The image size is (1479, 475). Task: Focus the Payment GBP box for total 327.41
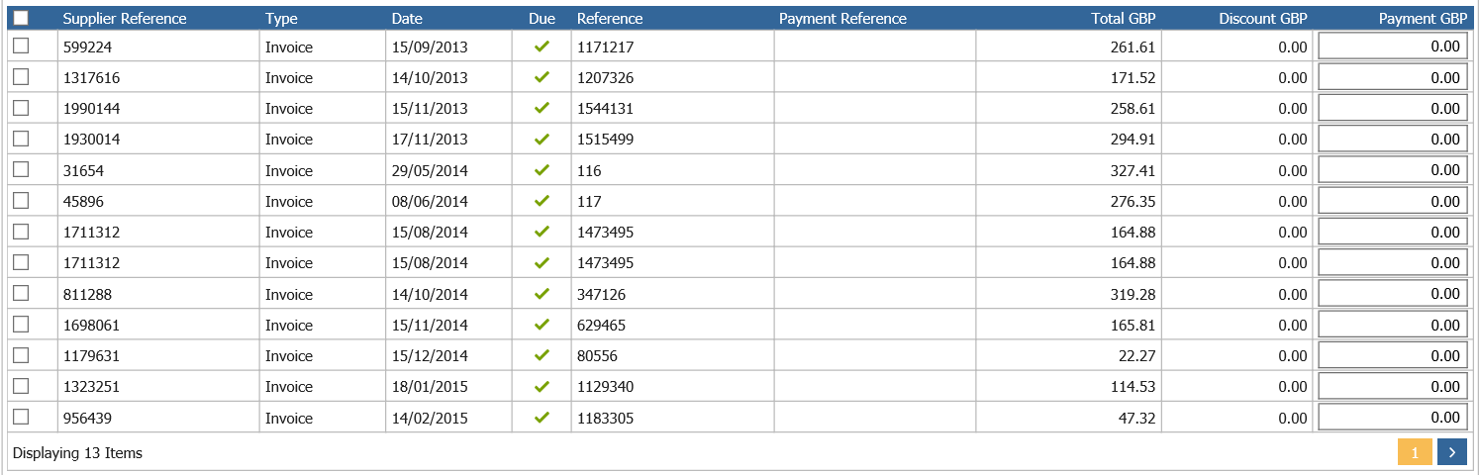coord(1392,170)
